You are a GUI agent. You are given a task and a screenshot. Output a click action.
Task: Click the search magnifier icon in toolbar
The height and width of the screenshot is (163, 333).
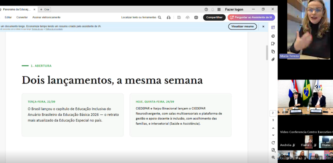pos(159,17)
